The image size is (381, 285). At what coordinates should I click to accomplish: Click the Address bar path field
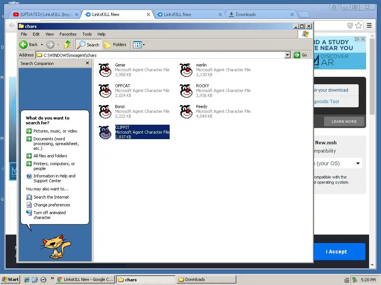pos(160,55)
